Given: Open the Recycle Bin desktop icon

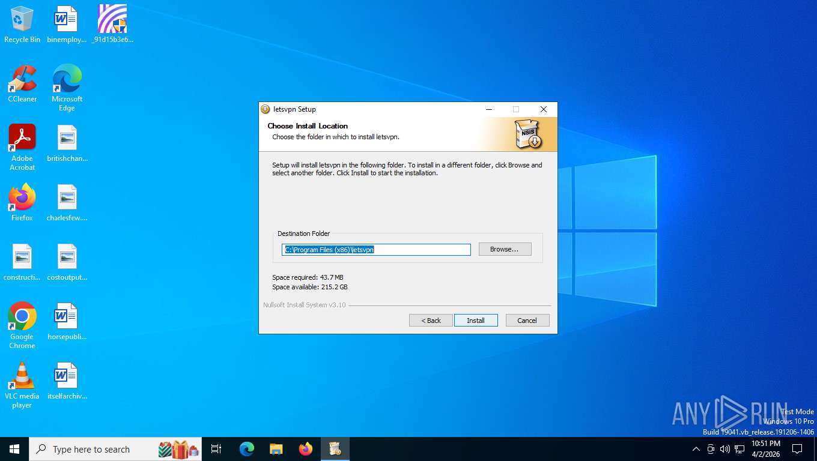Looking at the screenshot, I should coord(22,25).
